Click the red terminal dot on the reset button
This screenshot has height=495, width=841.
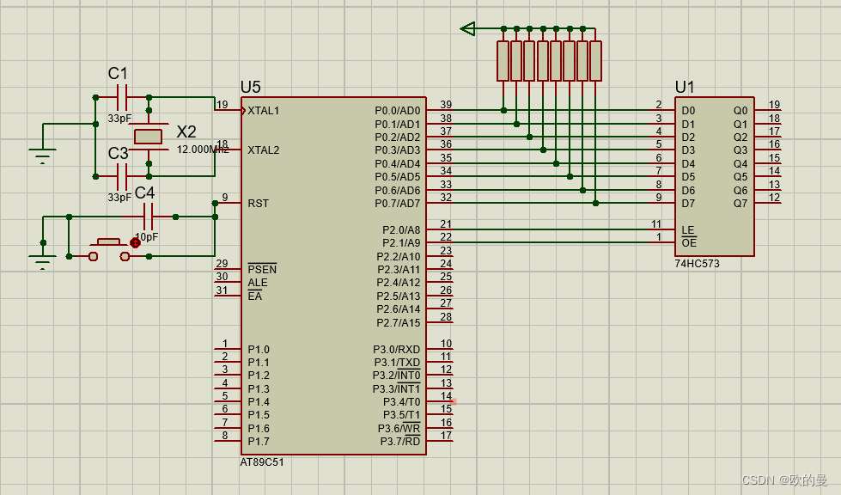coord(134,243)
